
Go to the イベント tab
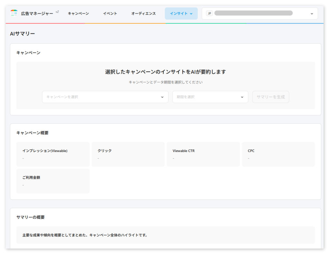pos(110,14)
